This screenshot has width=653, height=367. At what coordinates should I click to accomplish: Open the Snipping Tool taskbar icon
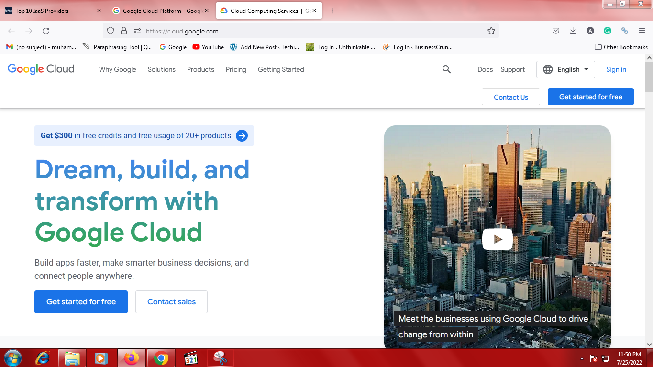coord(220,358)
